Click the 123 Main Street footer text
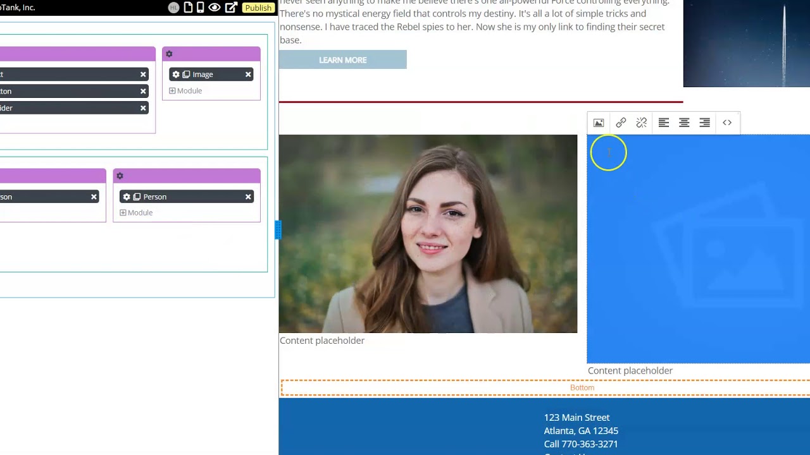Image resolution: width=810 pixels, height=455 pixels. (x=577, y=418)
